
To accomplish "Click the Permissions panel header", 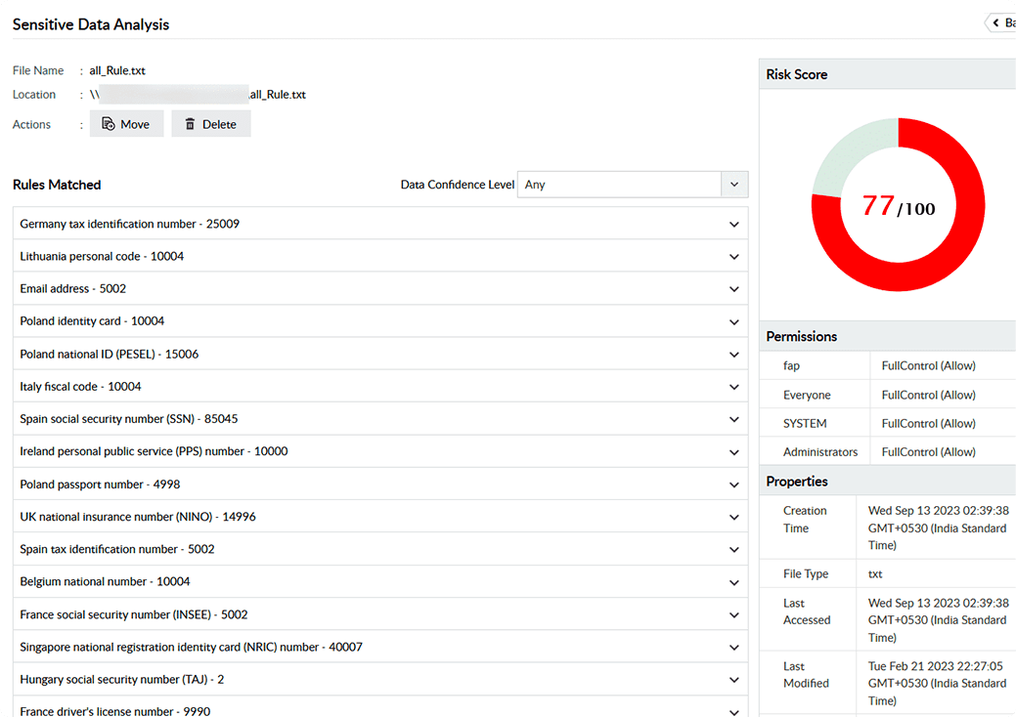I will point(888,336).
